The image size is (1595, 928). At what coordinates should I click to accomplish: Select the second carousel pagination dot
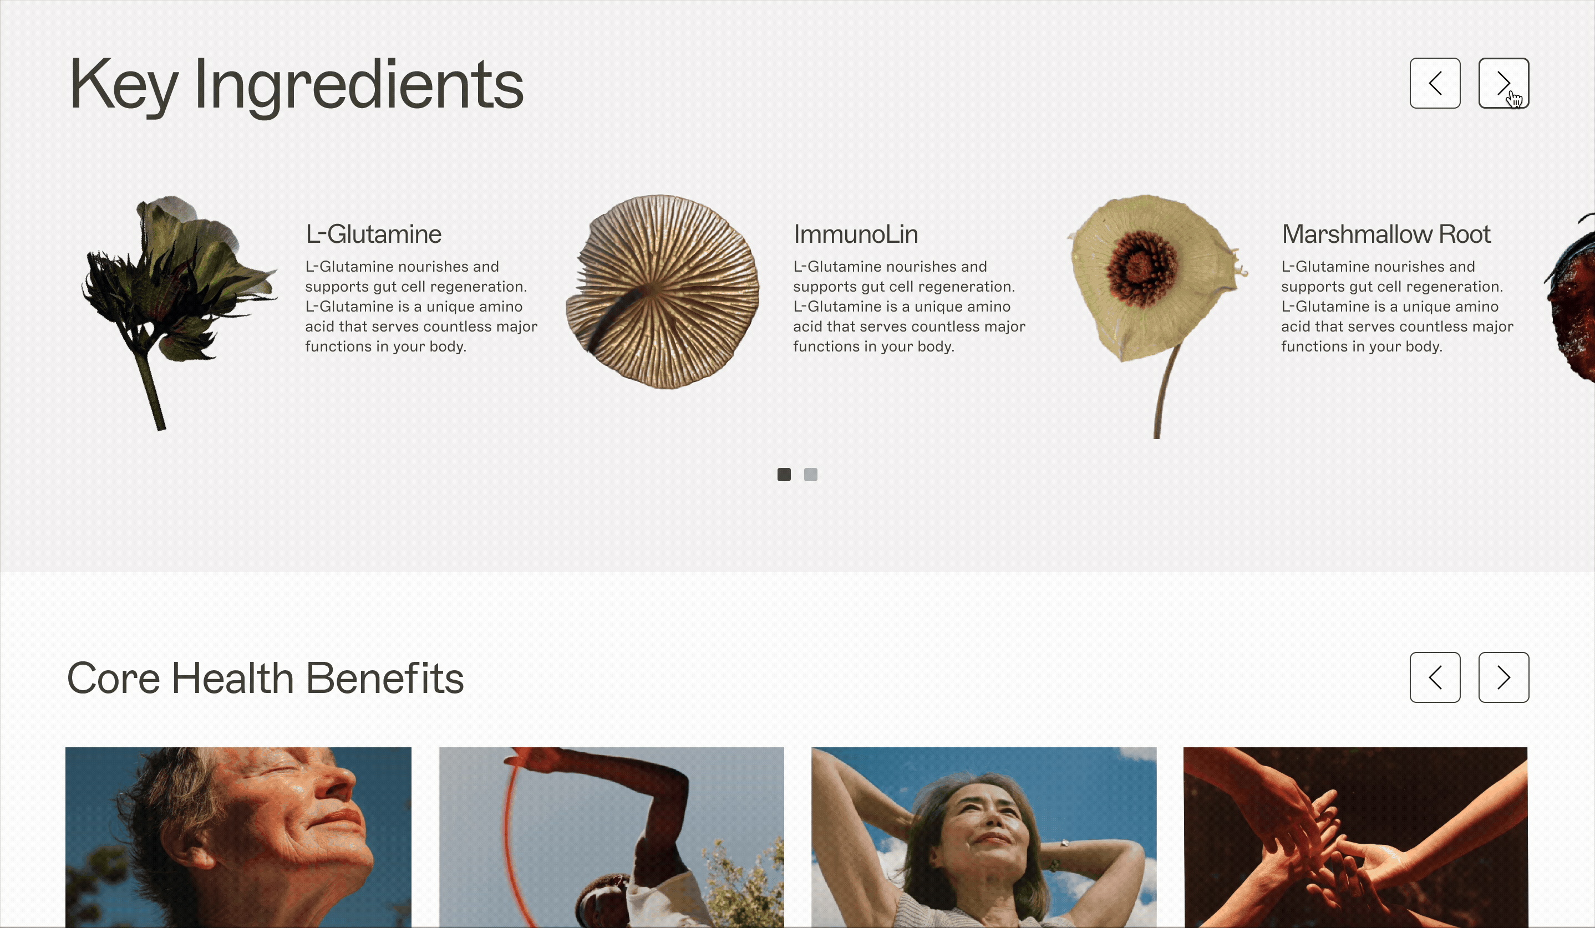coord(810,475)
